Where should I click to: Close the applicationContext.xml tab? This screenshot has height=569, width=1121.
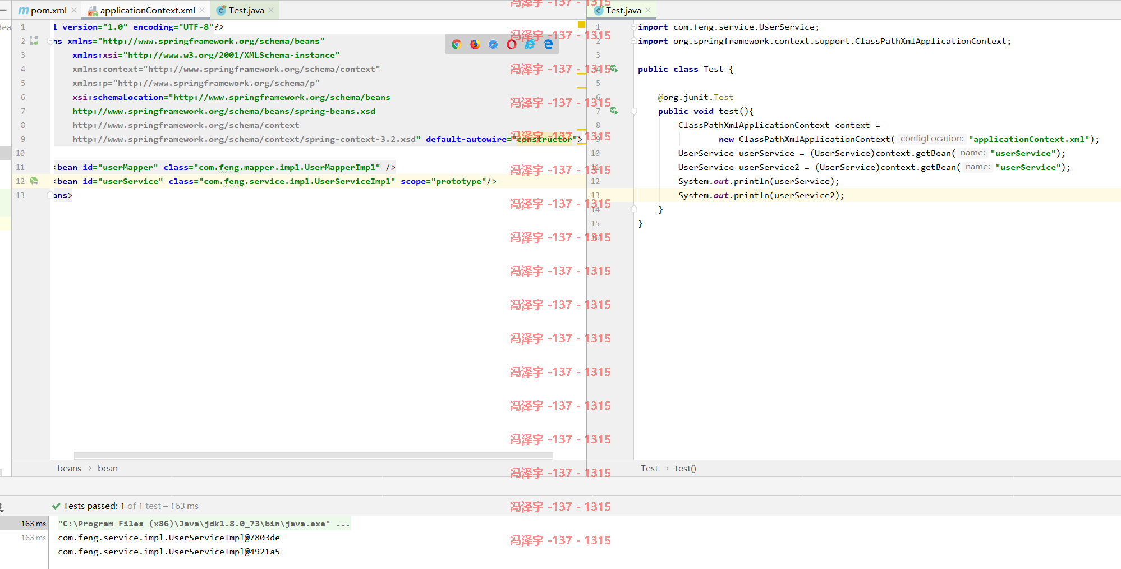202,10
